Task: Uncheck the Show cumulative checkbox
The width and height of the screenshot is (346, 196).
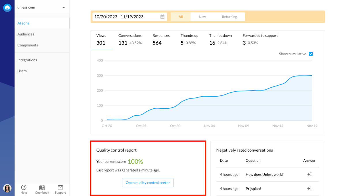Action: pyautogui.click(x=311, y=54)
